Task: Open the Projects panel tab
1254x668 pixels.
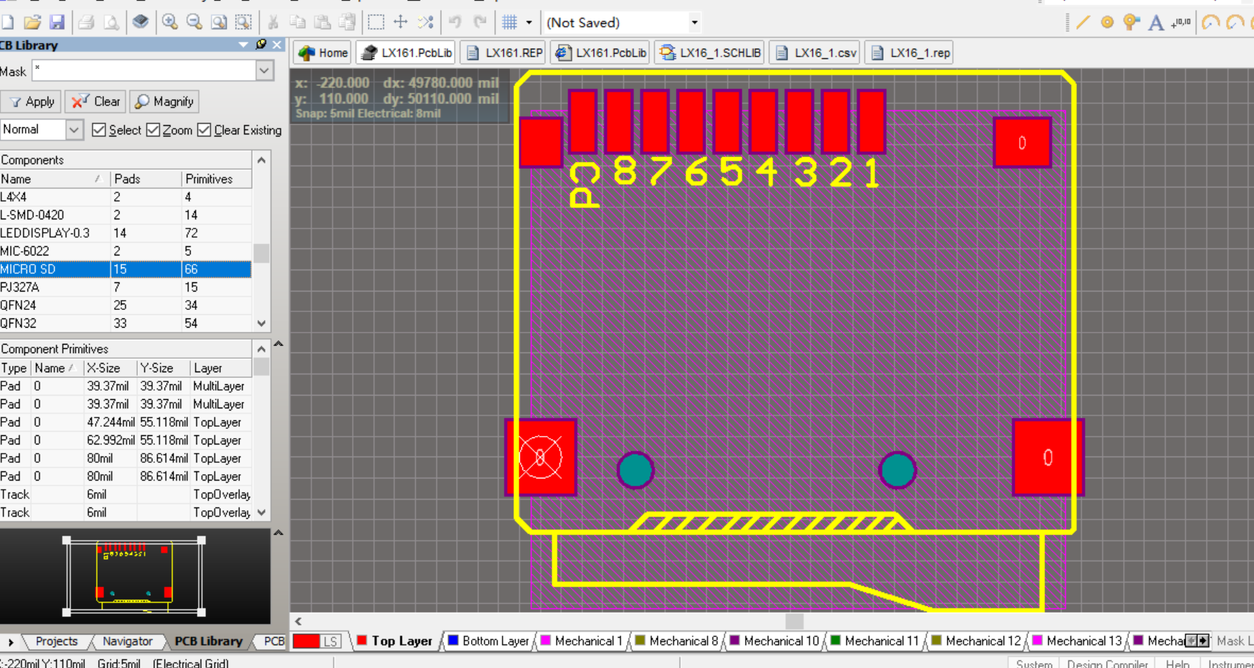Action: point(56,641)
